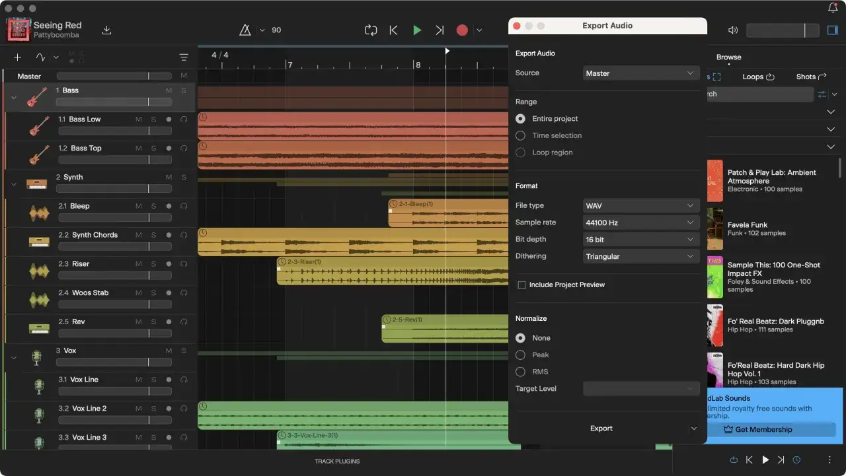This screenshot has height=476, width=846.
Task: Switch to the Loops category
Action: coord(758,77)
